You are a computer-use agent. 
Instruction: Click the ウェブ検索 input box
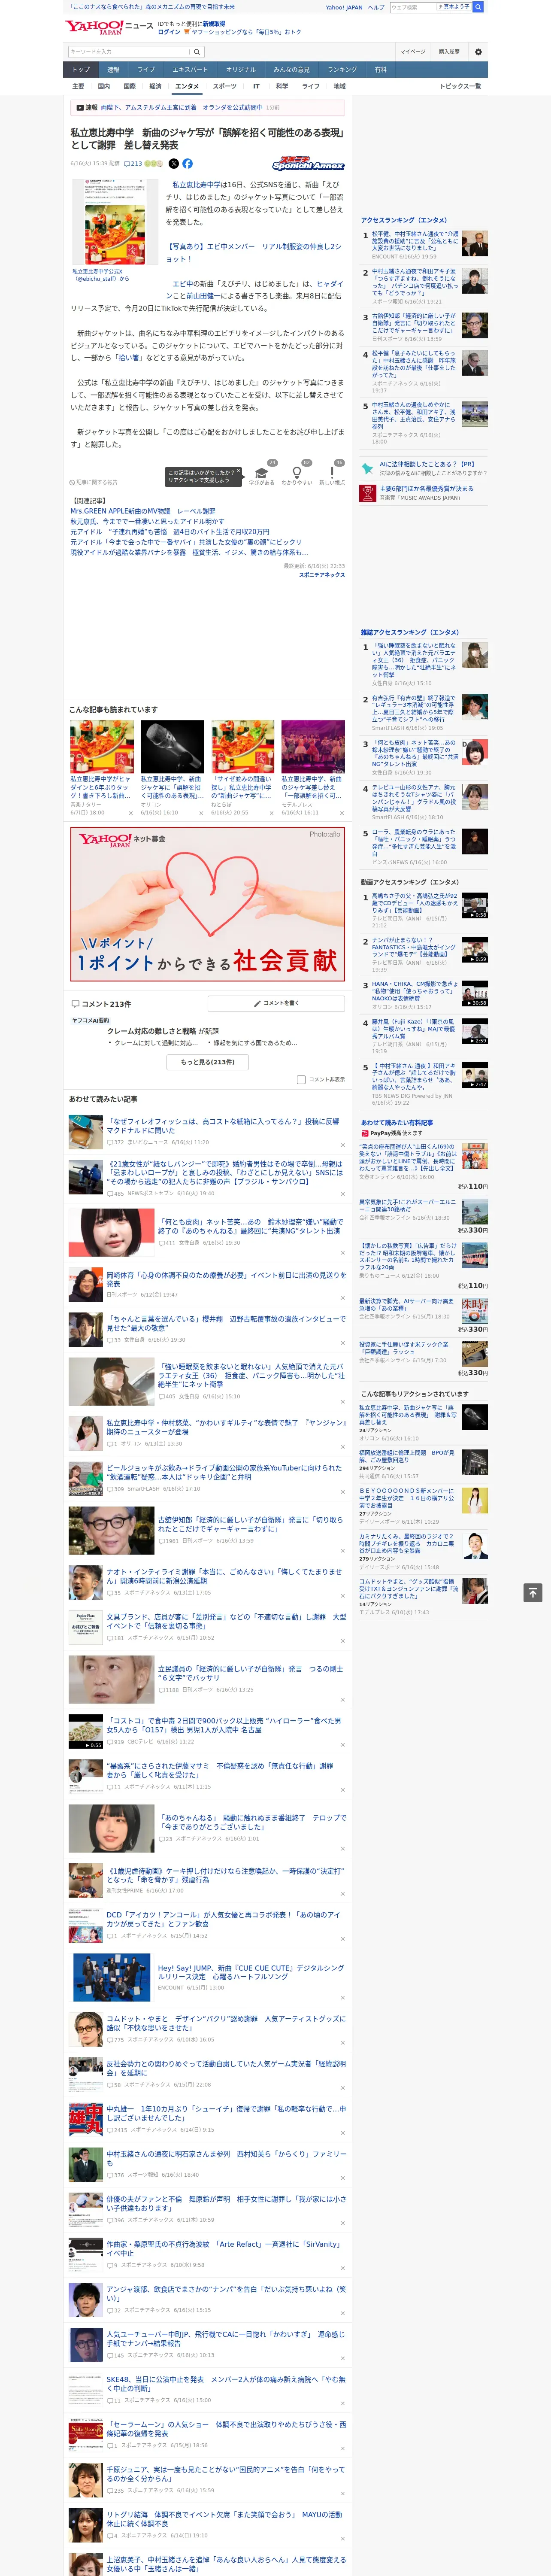413,7
